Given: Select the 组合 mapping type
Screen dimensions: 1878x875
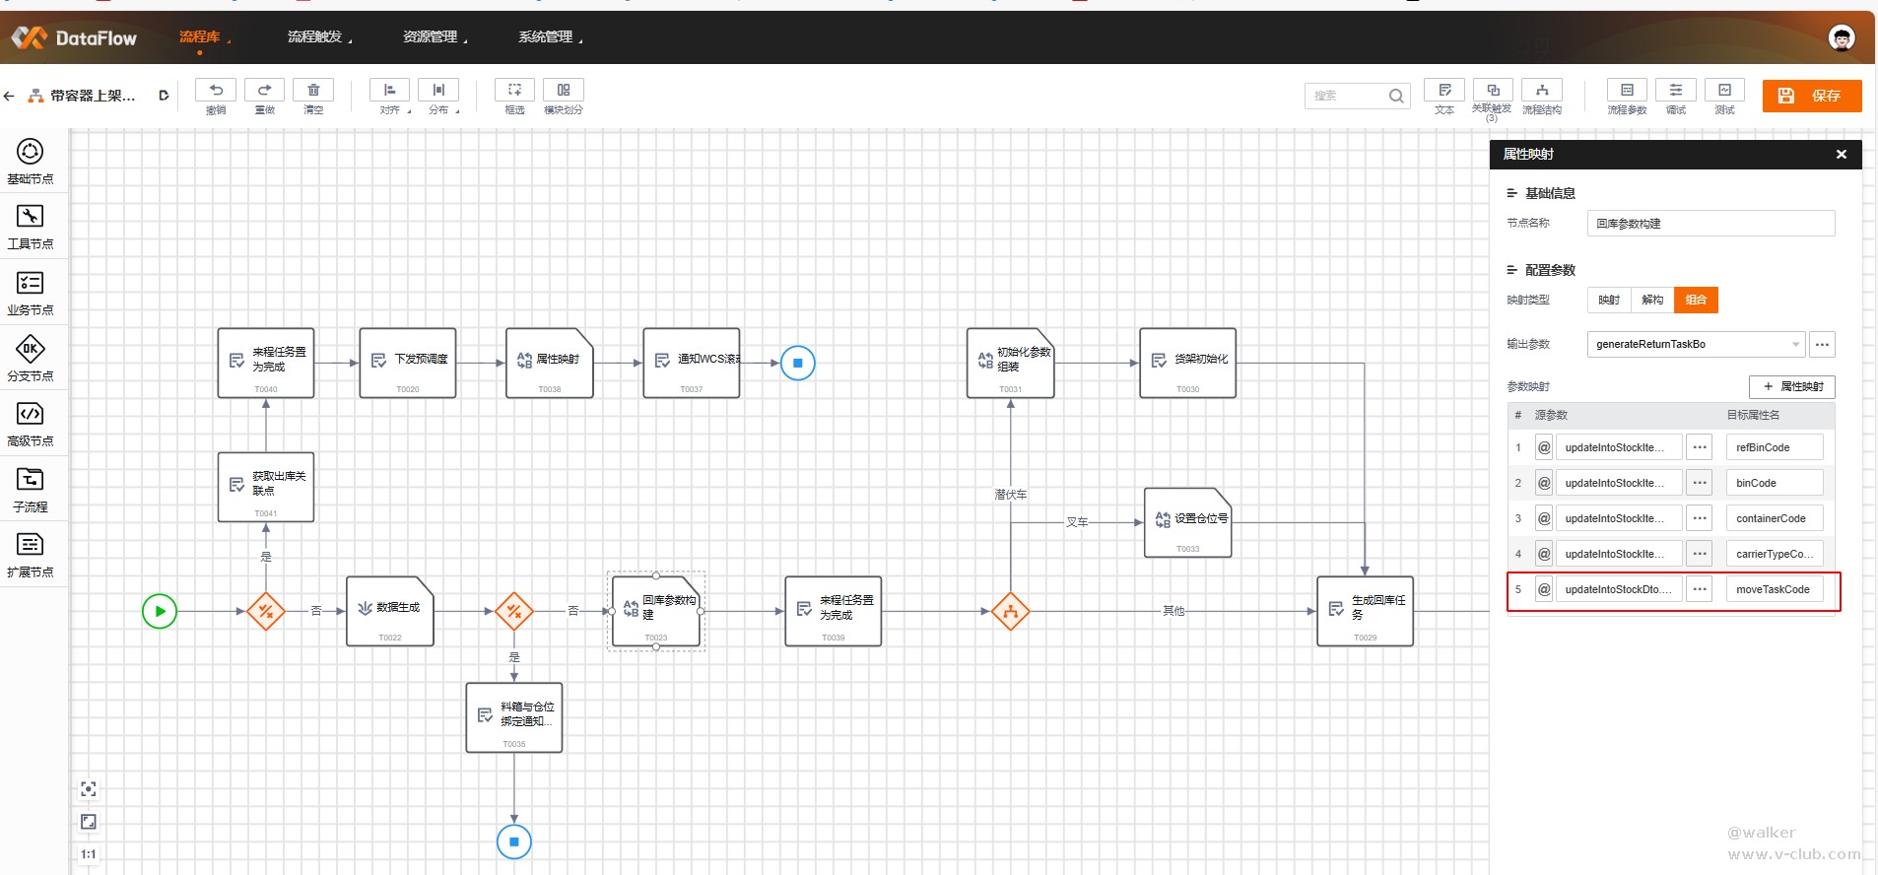Looking at the screenshot, I should point(1696,300).
